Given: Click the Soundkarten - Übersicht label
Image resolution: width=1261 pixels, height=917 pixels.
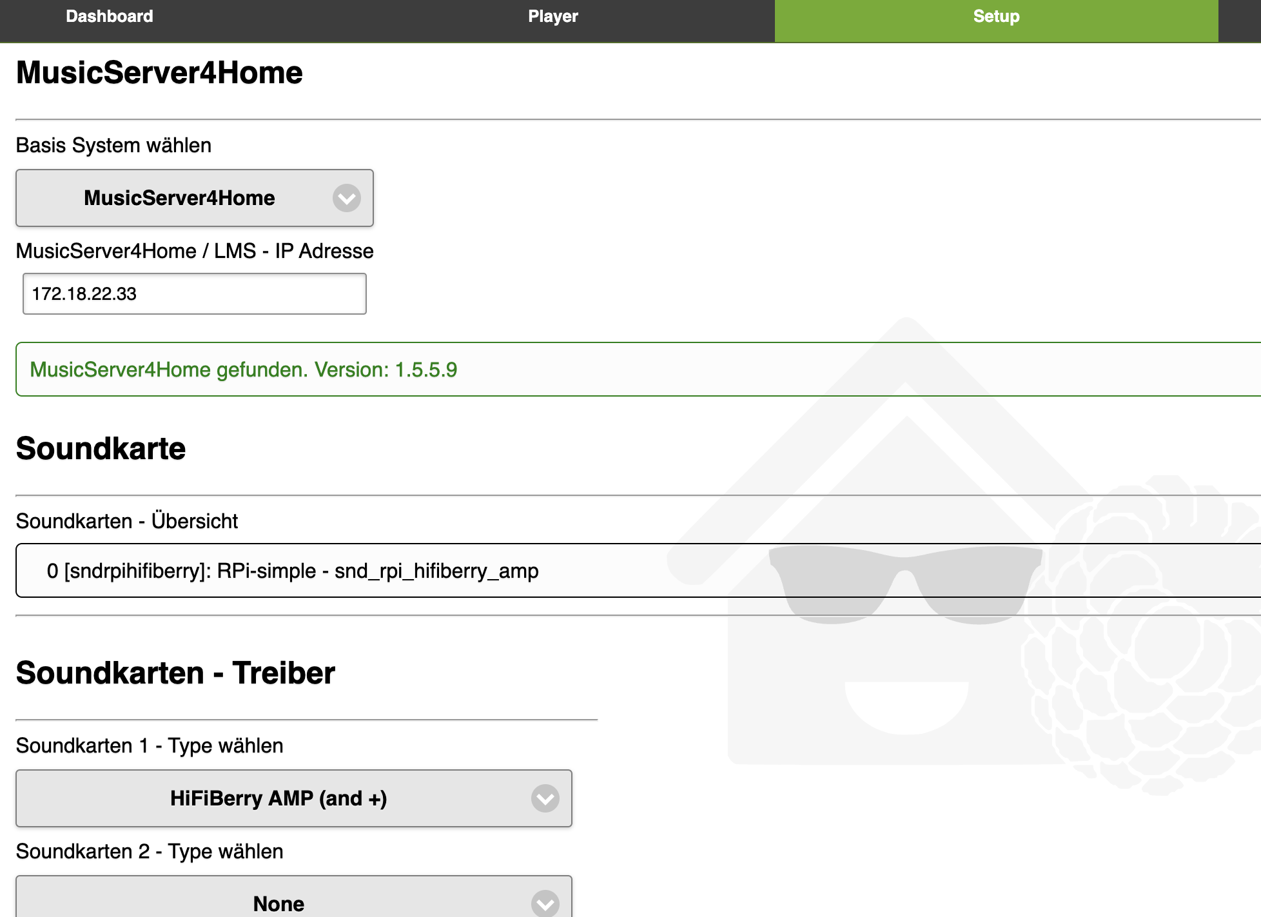Looking at the screenshot, I should click(127, 521).
